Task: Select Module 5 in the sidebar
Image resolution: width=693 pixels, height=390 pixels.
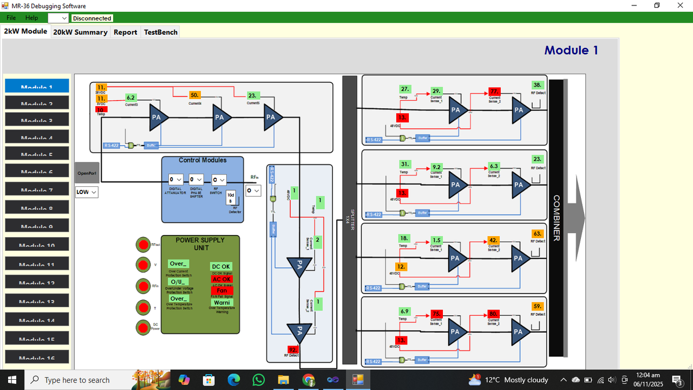Action: 36,153
